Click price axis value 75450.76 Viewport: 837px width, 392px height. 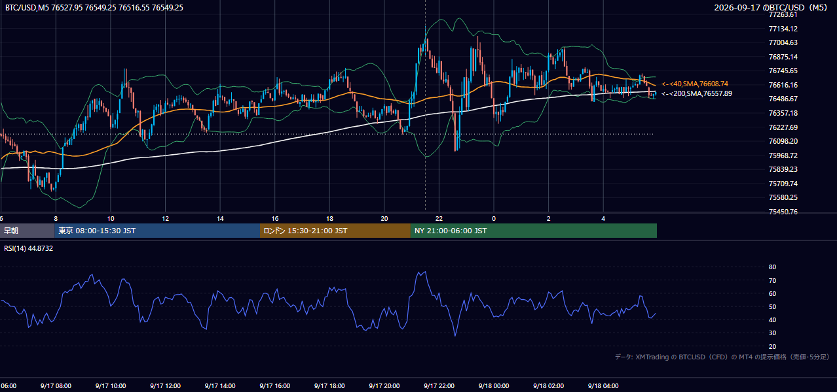[783, 212]
